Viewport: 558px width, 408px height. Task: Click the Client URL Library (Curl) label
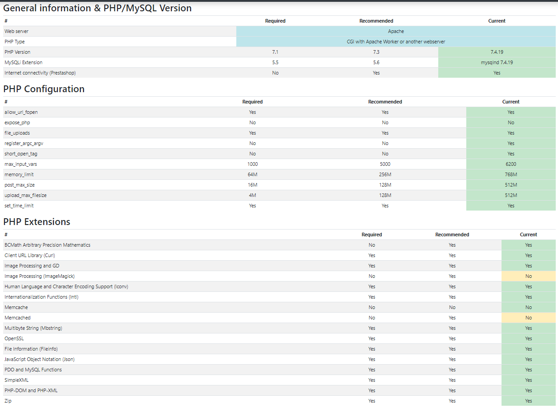coord(29,255)
